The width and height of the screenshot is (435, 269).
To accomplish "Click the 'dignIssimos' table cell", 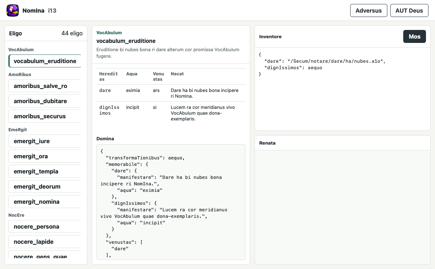I will 109,110.
